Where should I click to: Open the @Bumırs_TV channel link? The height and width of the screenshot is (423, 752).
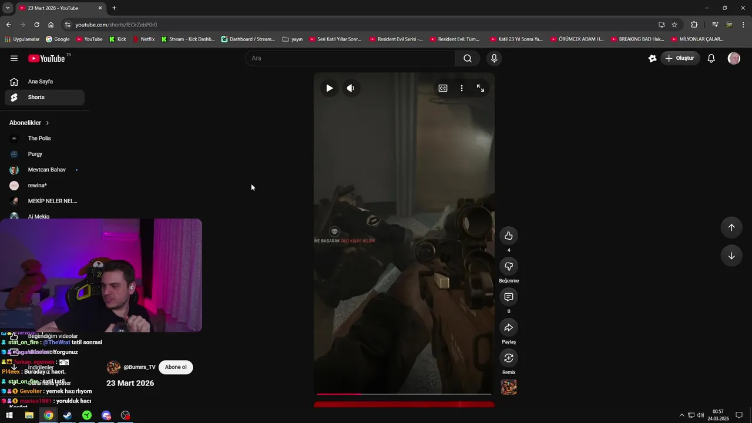[x=139, y=367]
